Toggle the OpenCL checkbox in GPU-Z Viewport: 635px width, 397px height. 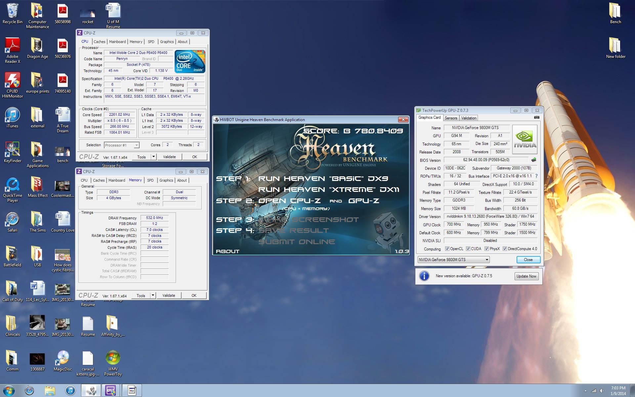(447, 249)
